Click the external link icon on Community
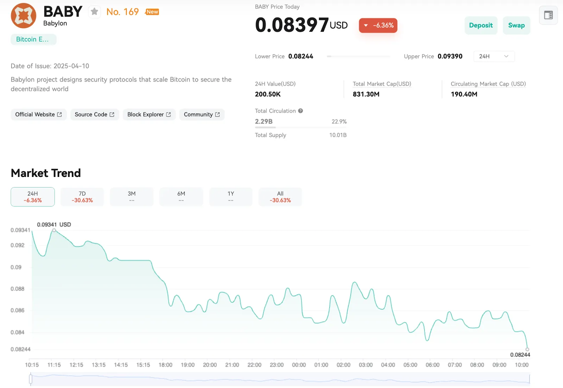The image size is (563, 388). 217,115
